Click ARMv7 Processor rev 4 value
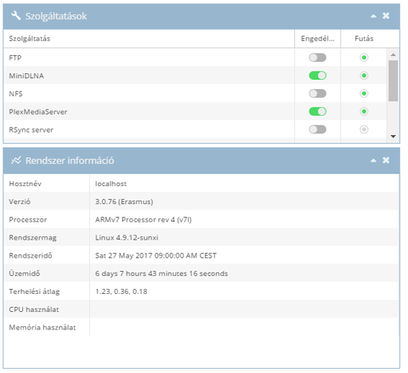 point(144,219)
